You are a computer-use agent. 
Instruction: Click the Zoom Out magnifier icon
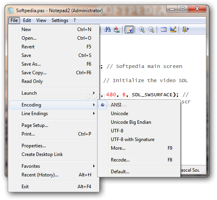coord(151,29)
